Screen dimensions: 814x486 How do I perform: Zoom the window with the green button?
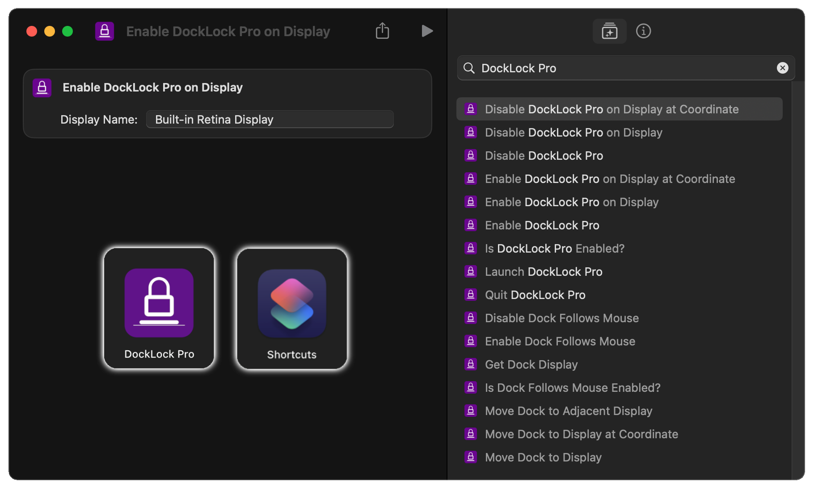tap(67, 31)
